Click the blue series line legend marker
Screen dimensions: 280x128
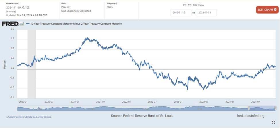[27, 24]
